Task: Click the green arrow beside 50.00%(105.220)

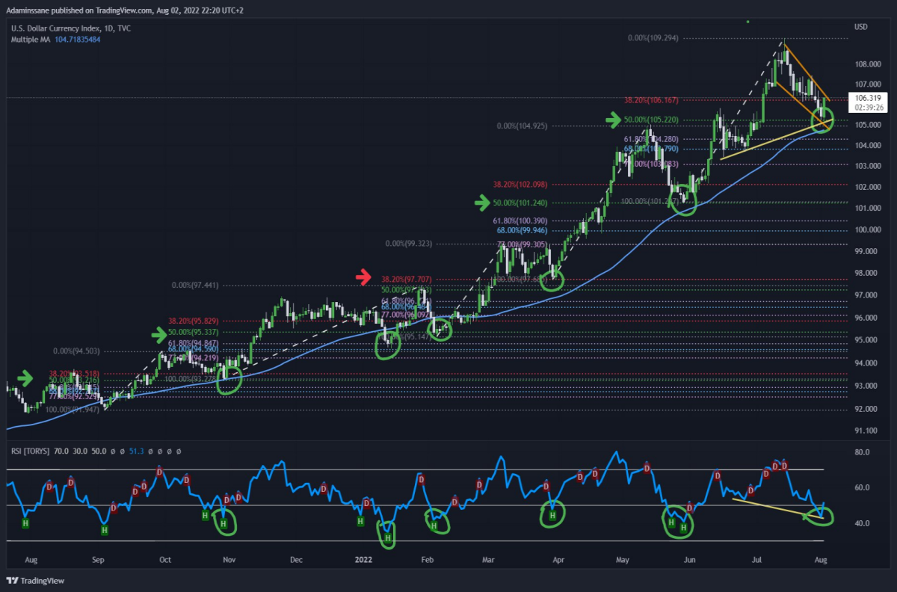Action: [614, 119]
